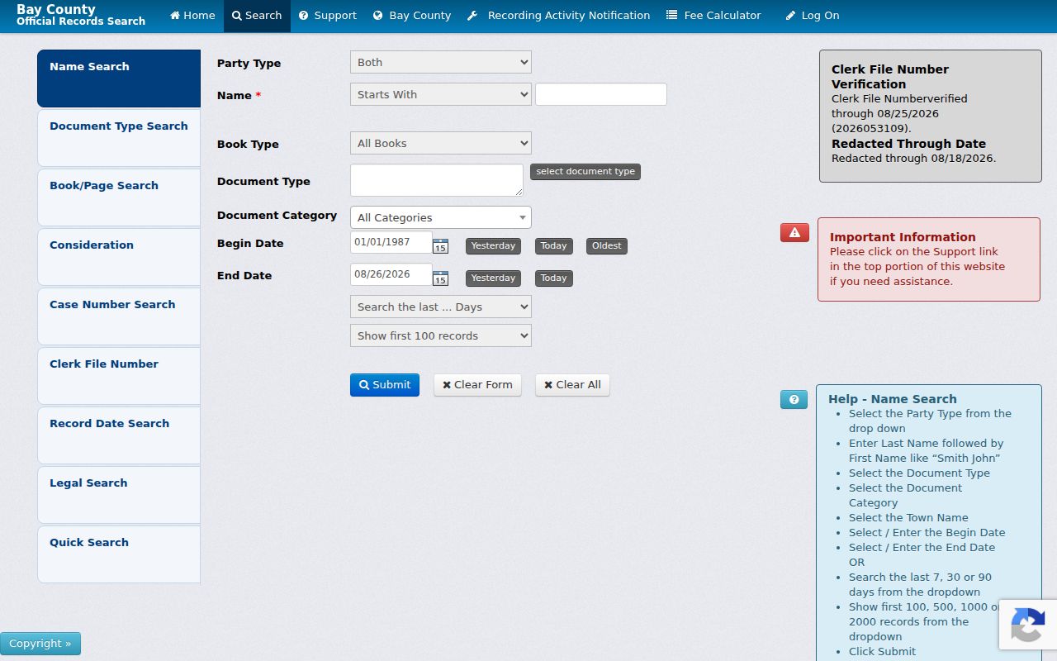Expand the Copyright footer button
The width and height of the screenshot is (1057, 661).
tap(40, 644)
